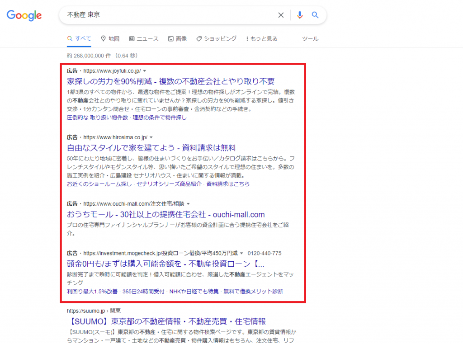Click sitelink 圧倒的な 取り扱い物件数
This screenshot has height=344, width=463.
pyautogui.click(x=98, y=118)
